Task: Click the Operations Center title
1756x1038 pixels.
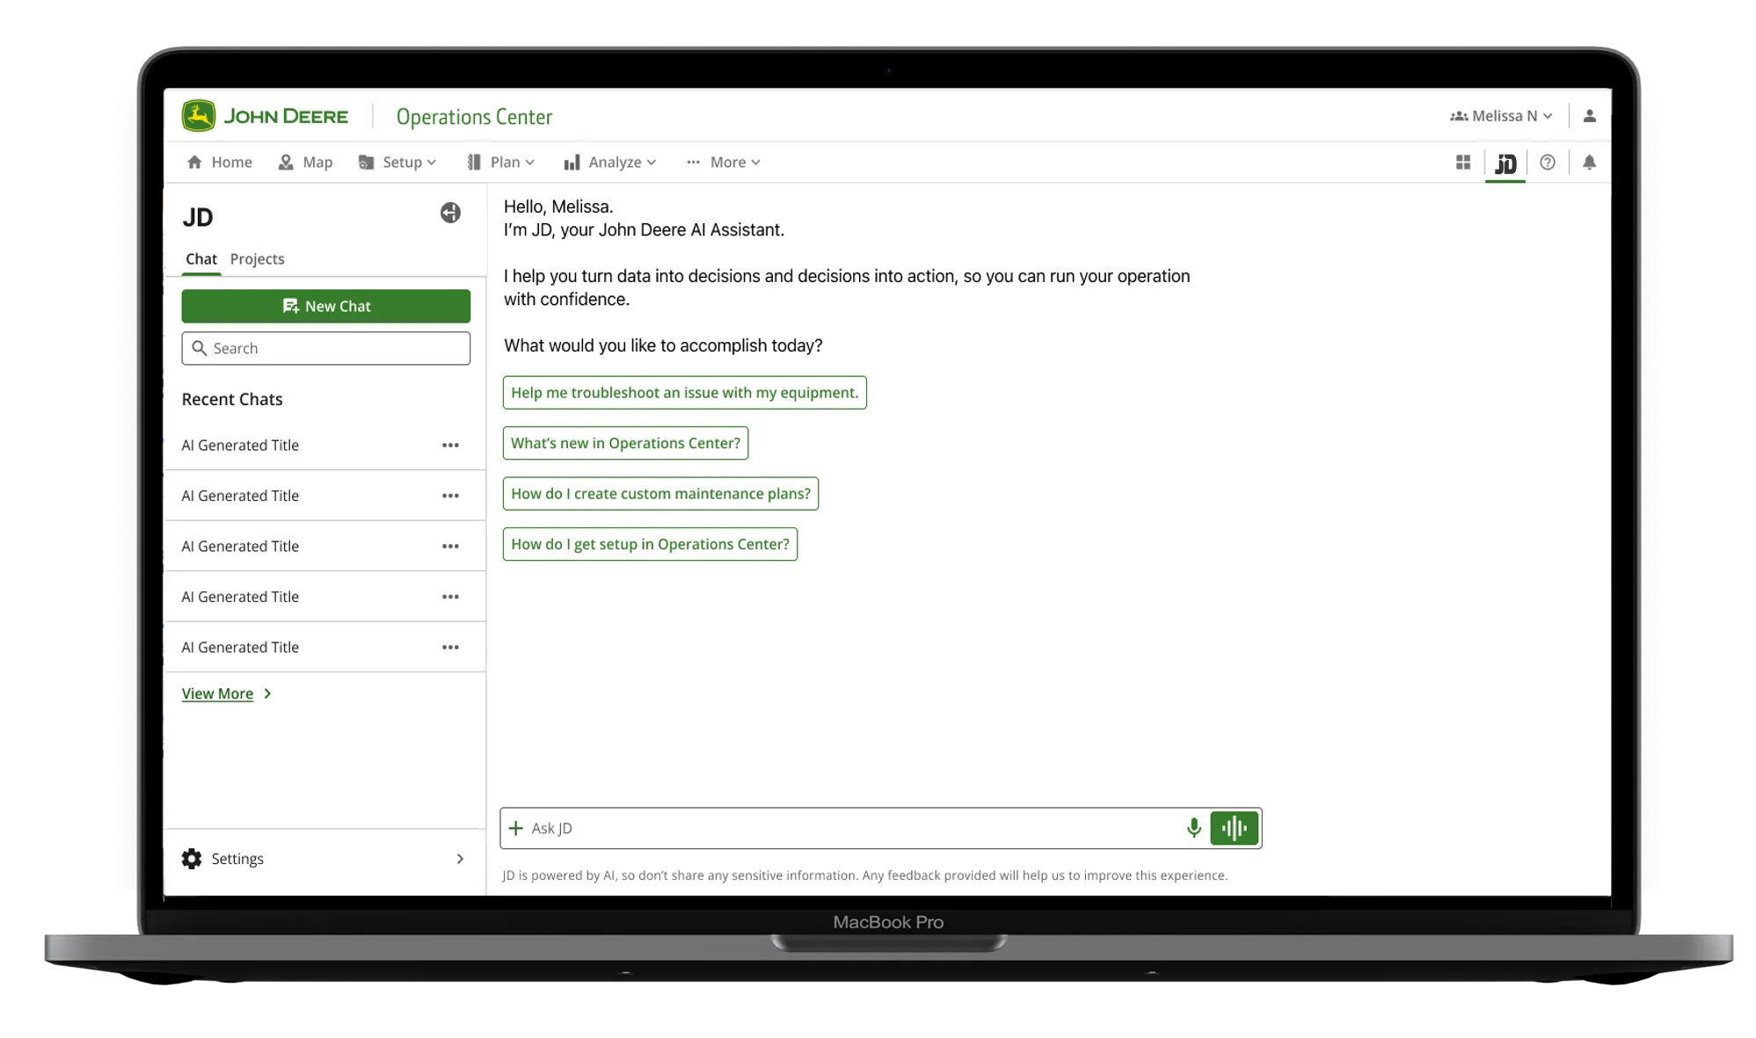Action: (x=474, y=117)
